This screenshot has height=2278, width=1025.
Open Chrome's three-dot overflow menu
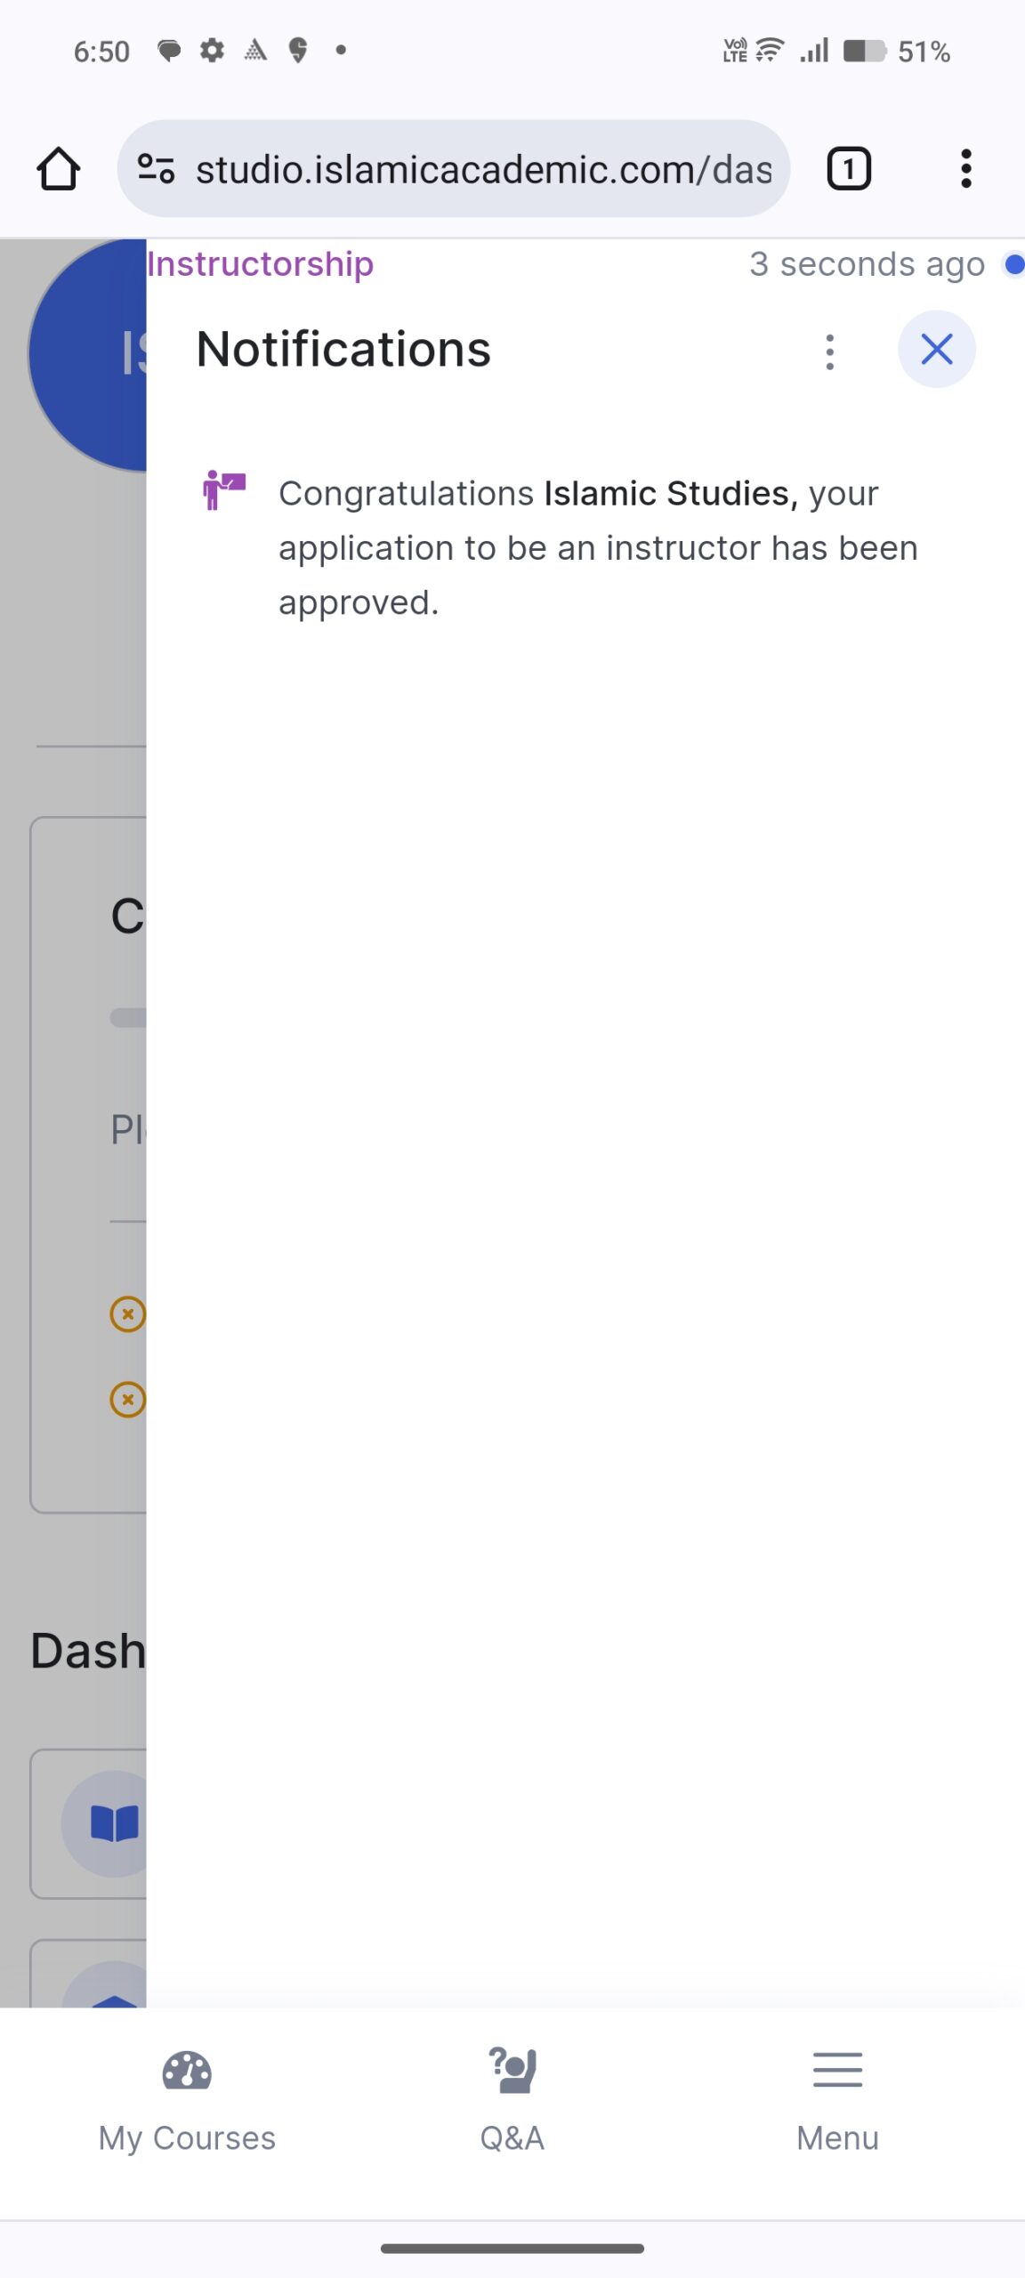click(965, 169)
